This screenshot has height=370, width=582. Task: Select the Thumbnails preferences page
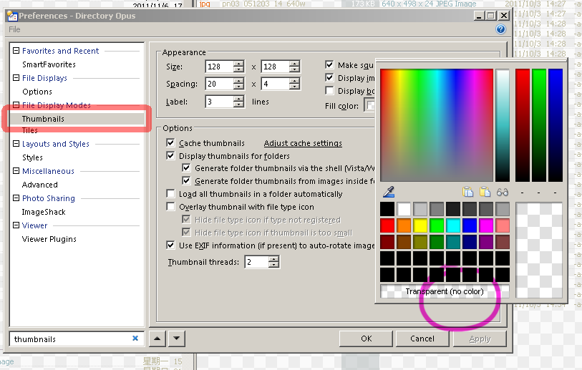click(x=43, y=119)
